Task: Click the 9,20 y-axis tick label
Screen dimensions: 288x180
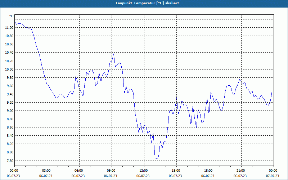Action: pyautogui.click(x=10, y=102)
